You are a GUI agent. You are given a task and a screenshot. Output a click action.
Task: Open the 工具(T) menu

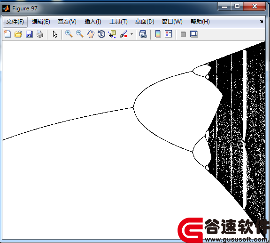pos(118,22)
